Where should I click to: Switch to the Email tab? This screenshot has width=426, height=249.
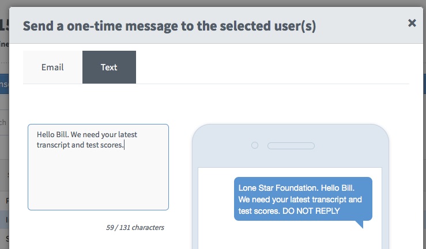(52, 67)
